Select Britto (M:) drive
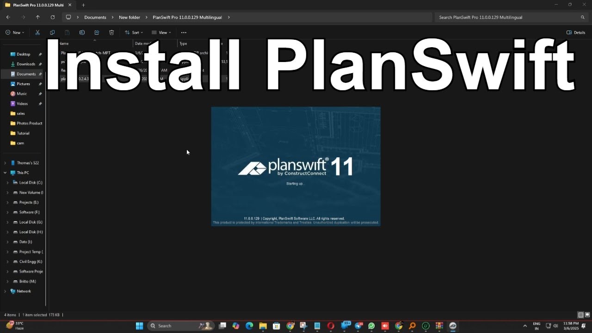 (x=27, y=281)
